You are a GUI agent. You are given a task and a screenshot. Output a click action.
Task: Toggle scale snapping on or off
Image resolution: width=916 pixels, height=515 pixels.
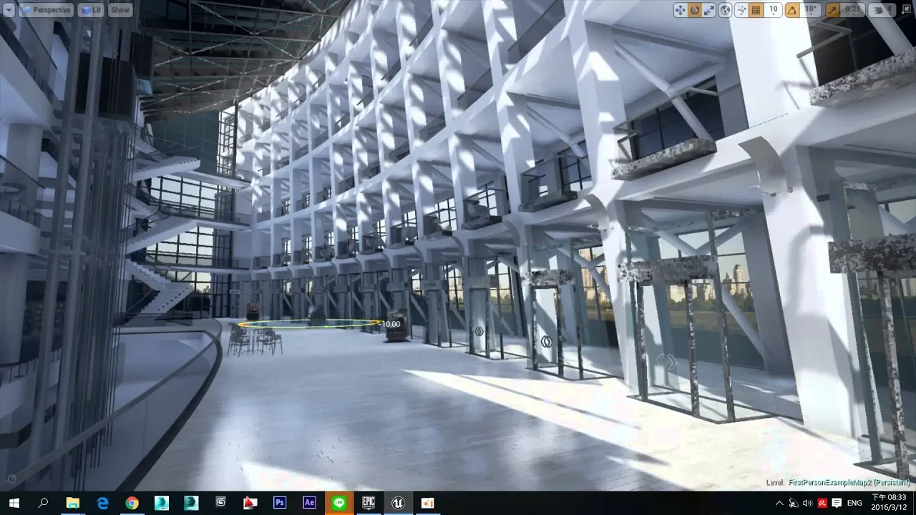pyautogui.click(x=833, y=10)
